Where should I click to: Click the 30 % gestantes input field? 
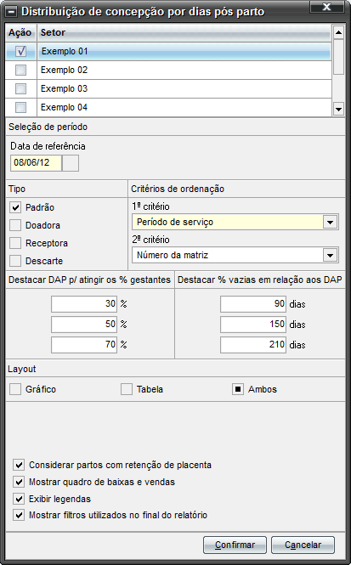coord(84,304)
